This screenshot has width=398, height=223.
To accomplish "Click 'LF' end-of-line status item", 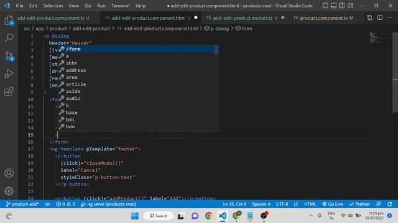I will click(296, 204).
